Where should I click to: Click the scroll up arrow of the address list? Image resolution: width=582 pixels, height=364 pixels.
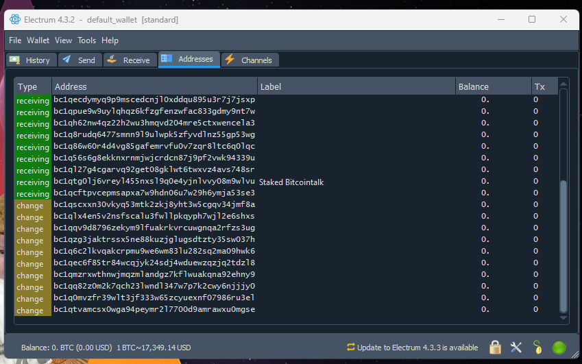pyautogui.click(x=563, y=84)
